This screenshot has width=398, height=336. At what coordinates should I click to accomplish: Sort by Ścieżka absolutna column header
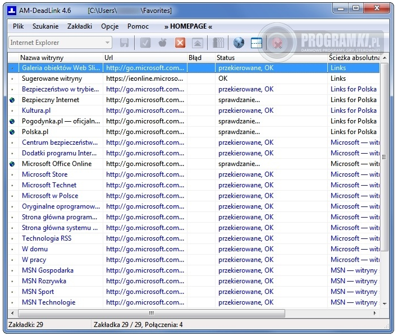354,58
